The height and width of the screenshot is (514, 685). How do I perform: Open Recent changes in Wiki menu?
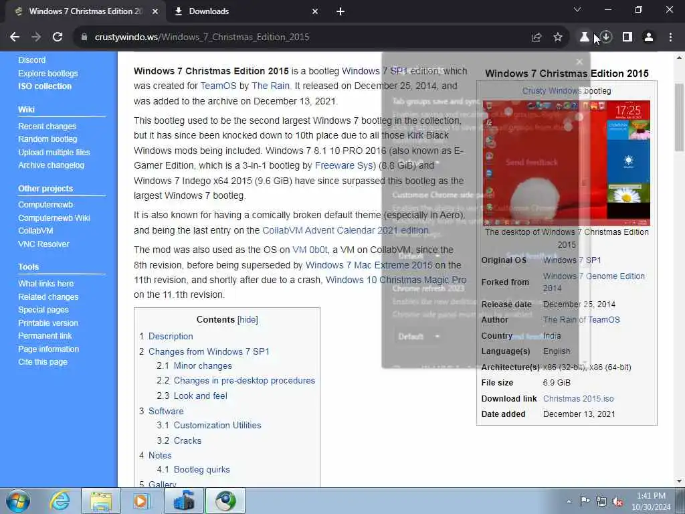pos(47,126)
